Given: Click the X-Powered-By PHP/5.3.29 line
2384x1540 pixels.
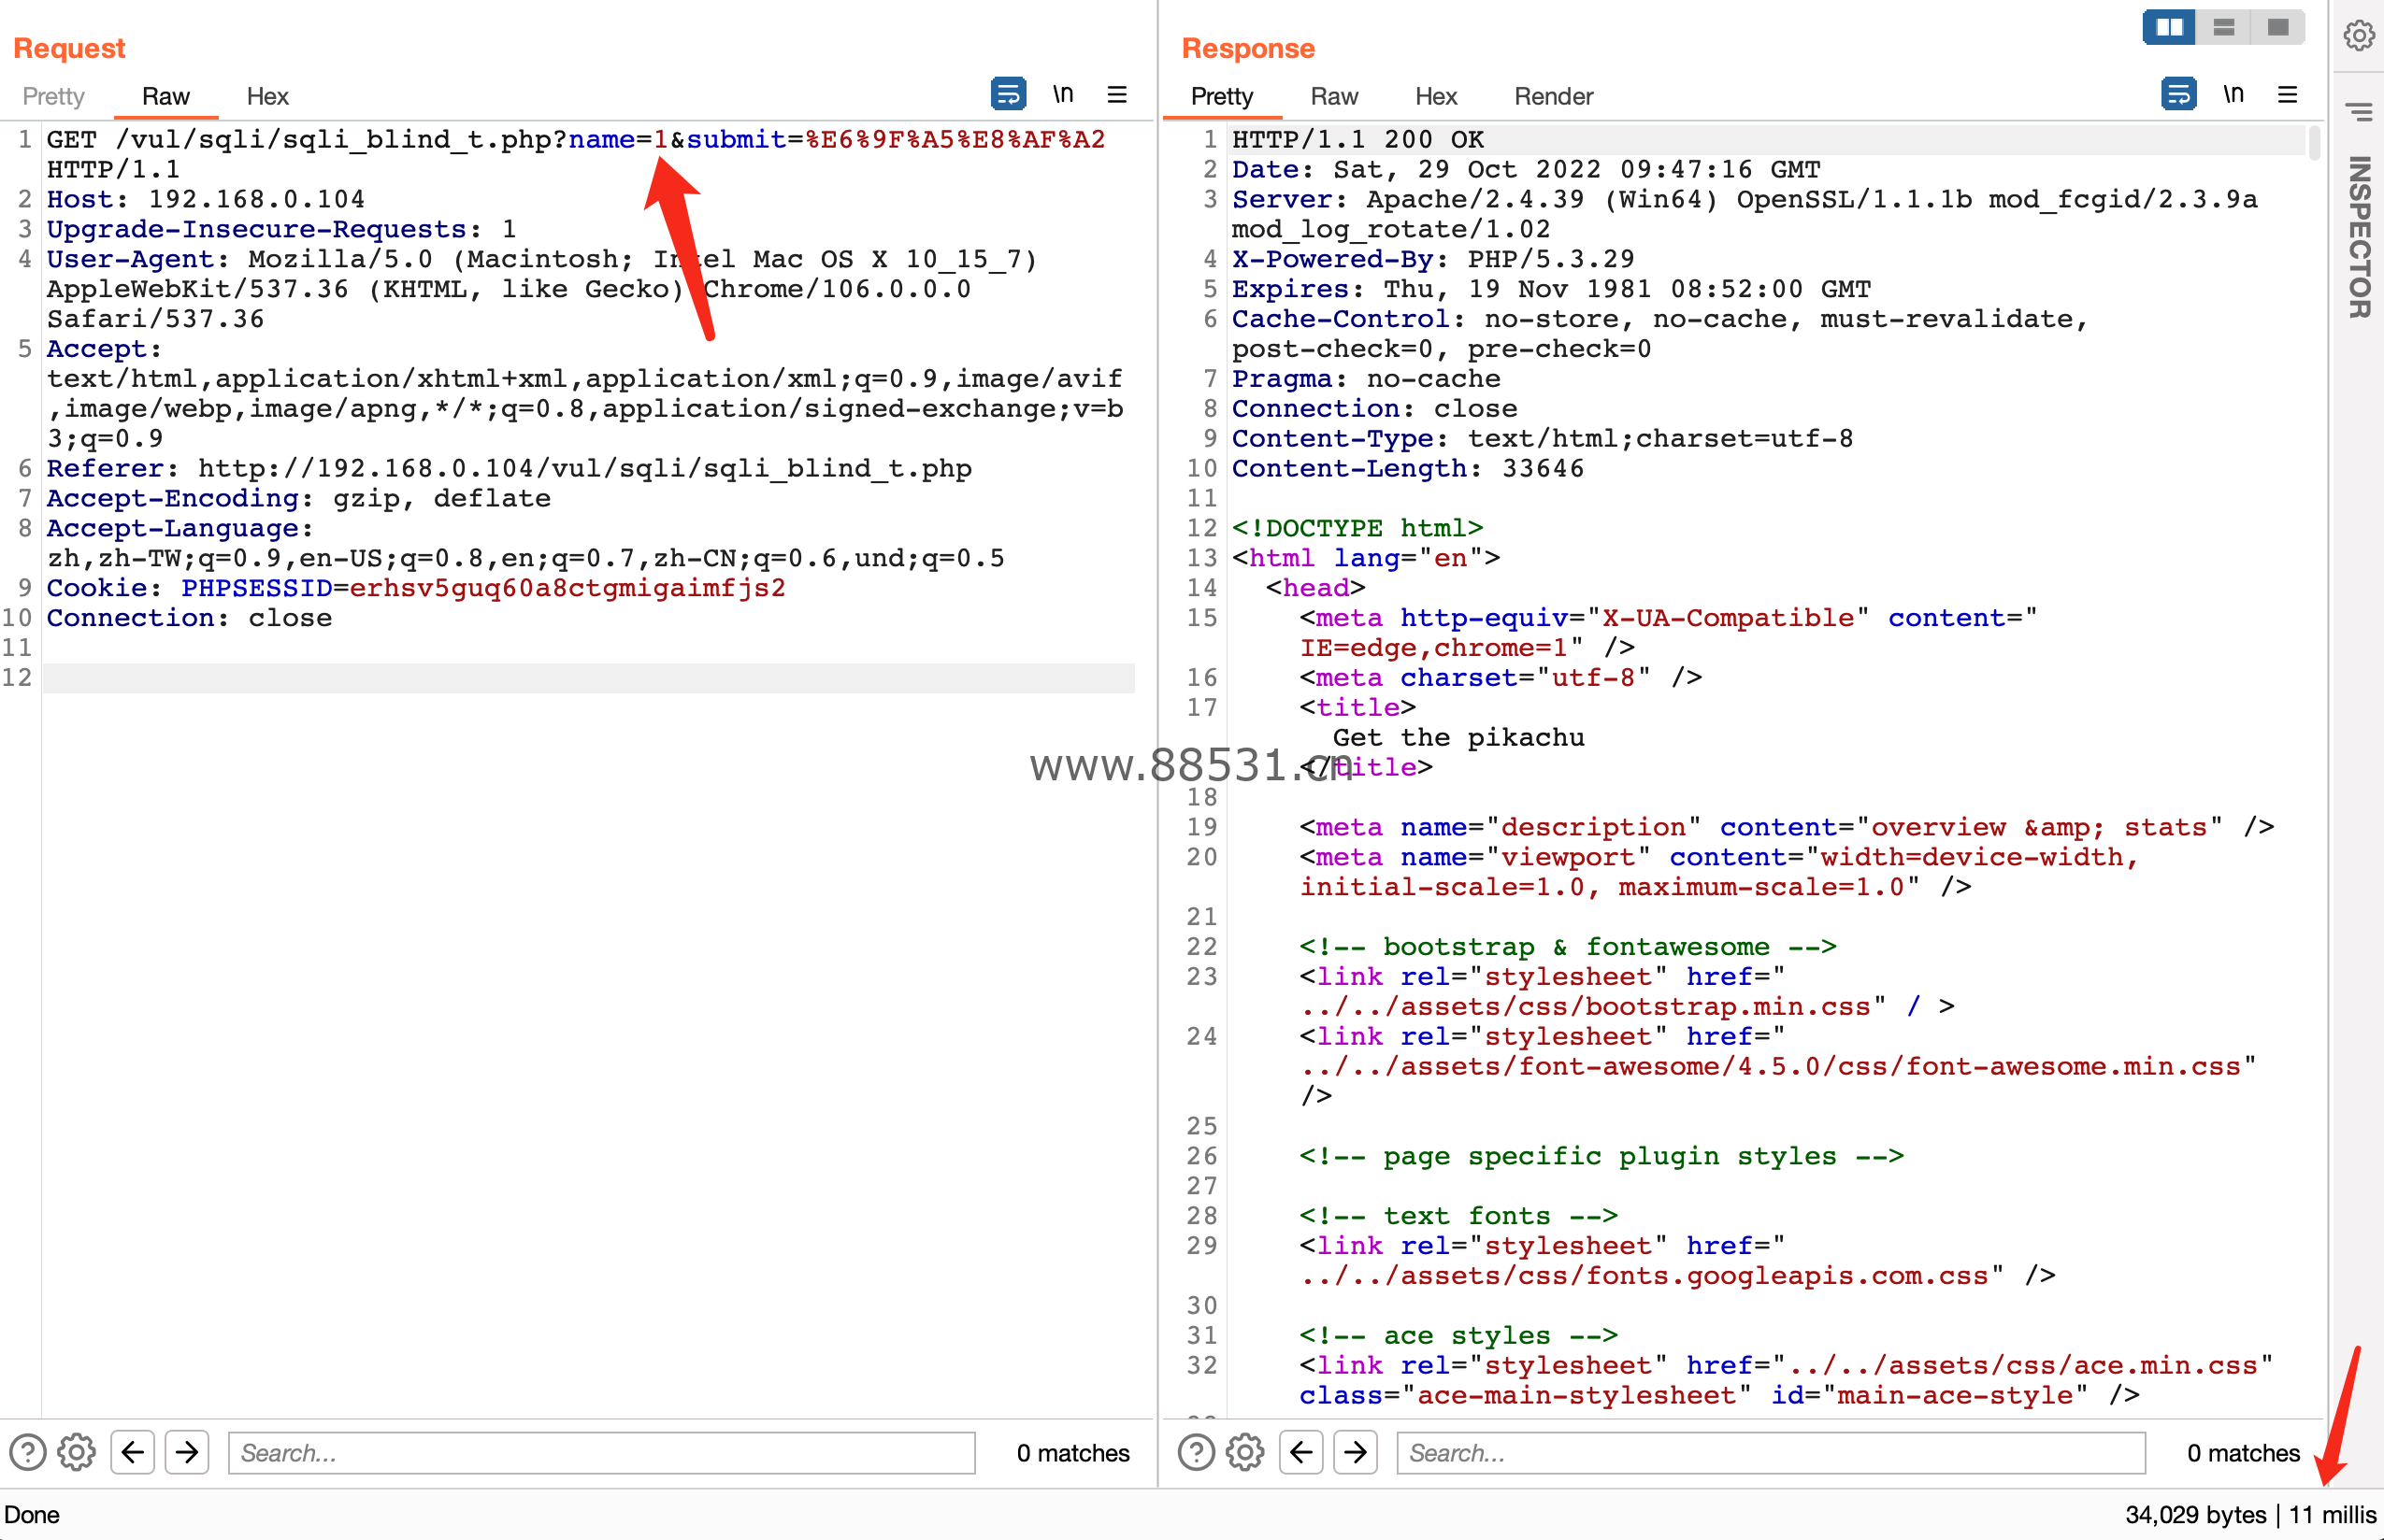Looking at the screenshot, I should click(1432, 259).
